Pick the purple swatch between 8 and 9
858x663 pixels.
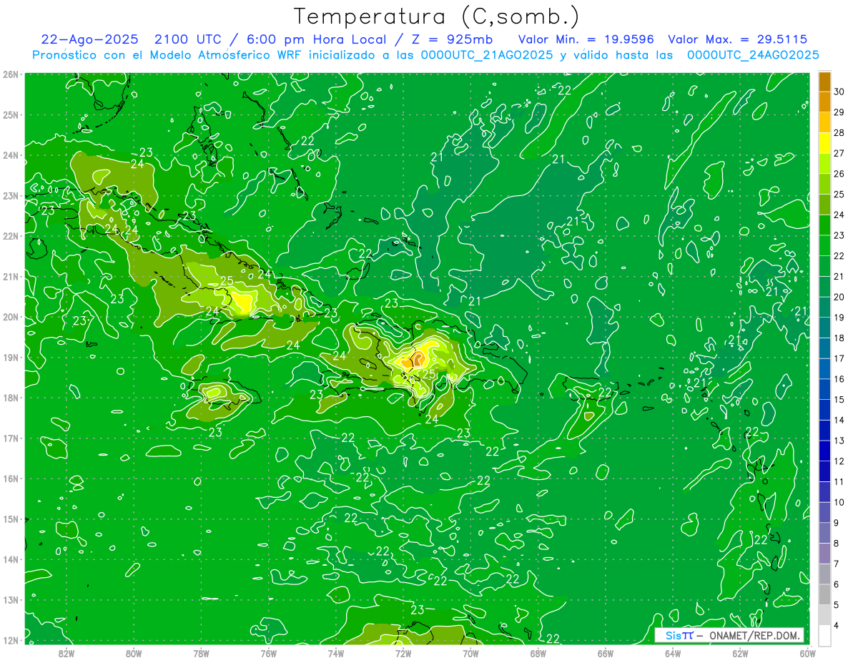pyautogui.click(x=824, y=533)
